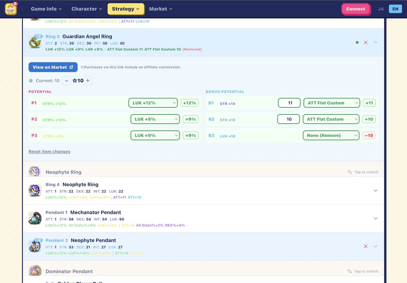The image size is (407, 283).
Task: Click the Reset item changes link
Action: [x=50, y=151]
